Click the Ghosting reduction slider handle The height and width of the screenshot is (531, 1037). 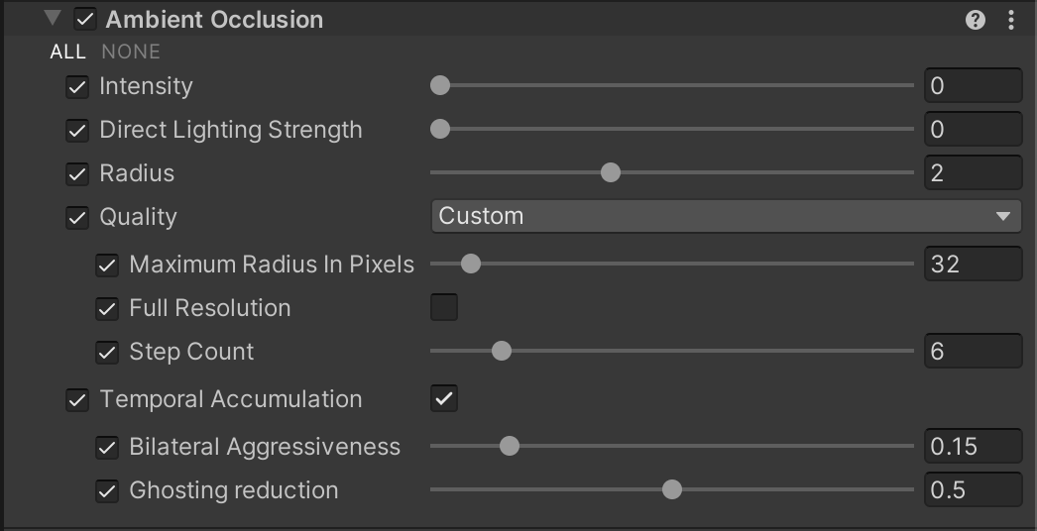click(x=672, y=490)
